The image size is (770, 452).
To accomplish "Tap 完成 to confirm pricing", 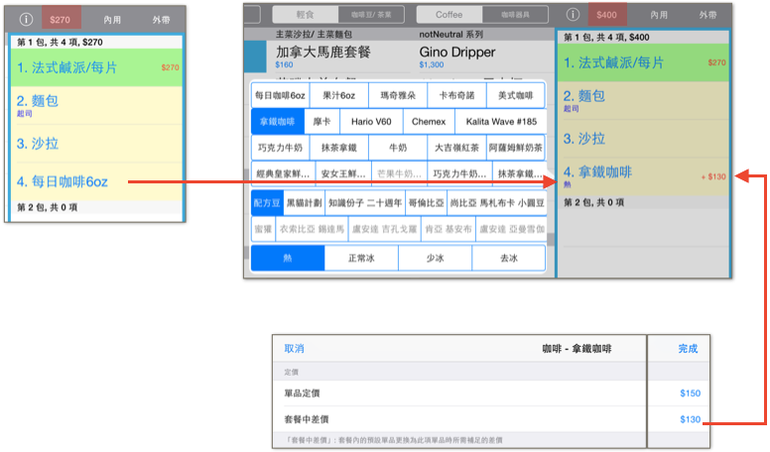I will point(688,349).
